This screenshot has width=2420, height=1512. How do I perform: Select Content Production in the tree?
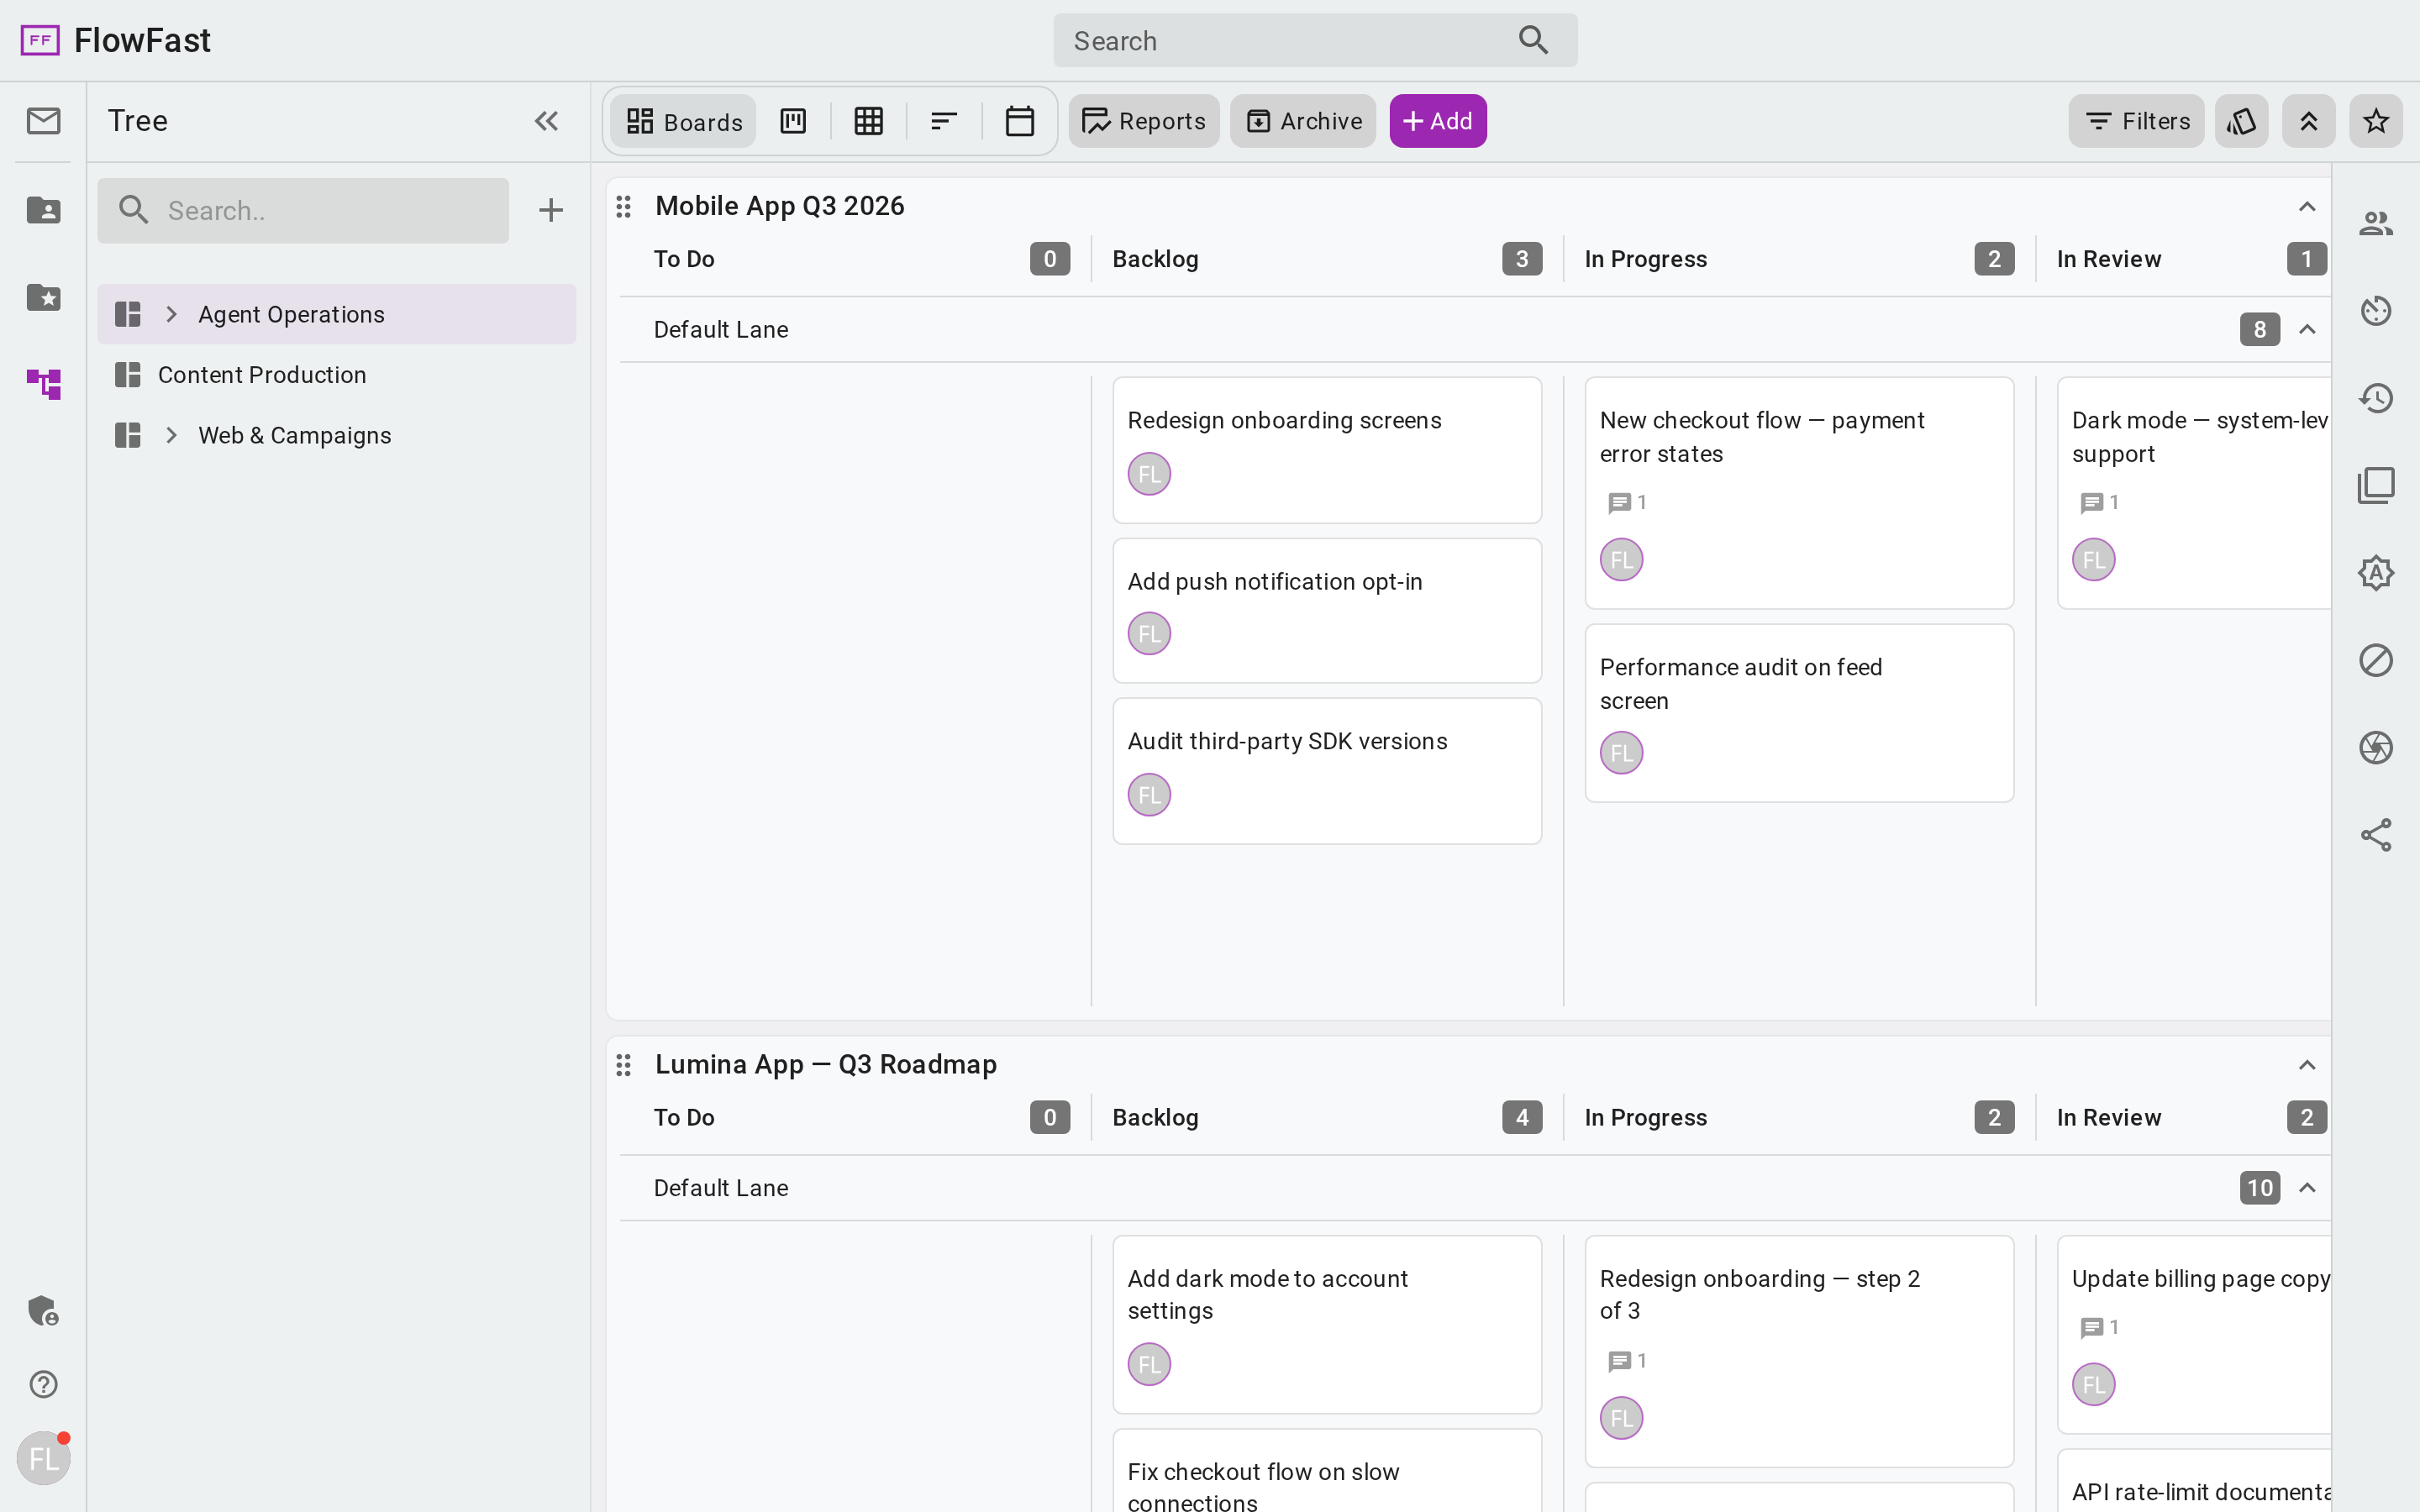(x=337, y=375)
